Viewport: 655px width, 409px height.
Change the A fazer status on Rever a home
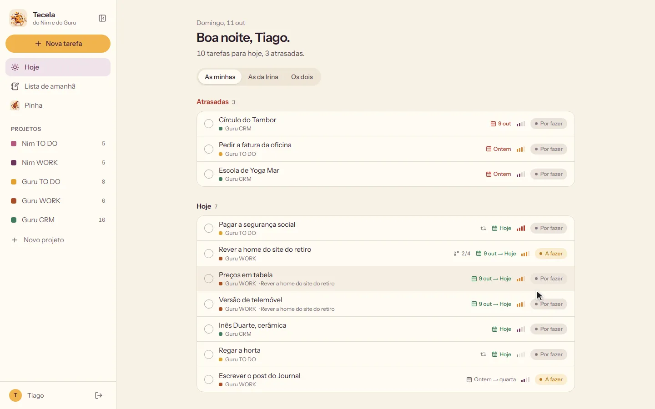pos(551,254)
